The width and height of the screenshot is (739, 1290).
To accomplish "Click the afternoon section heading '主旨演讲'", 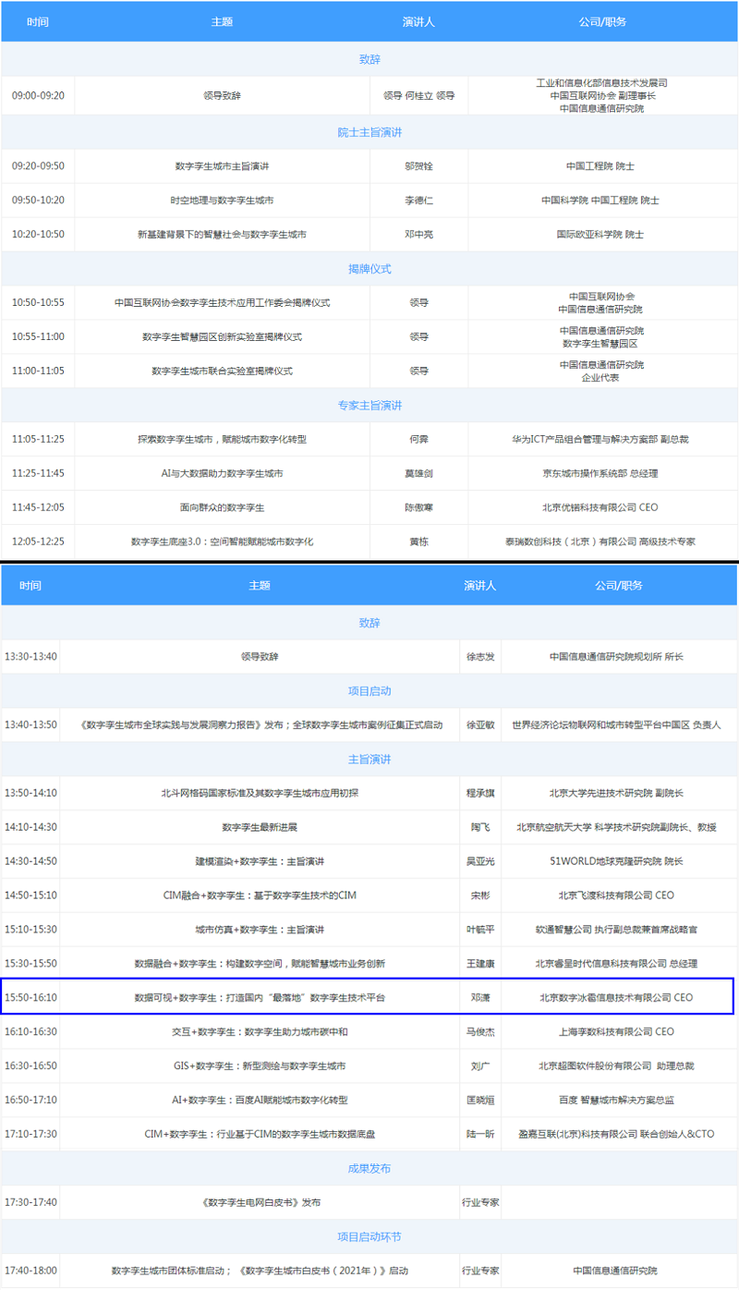I will (369, 760).
